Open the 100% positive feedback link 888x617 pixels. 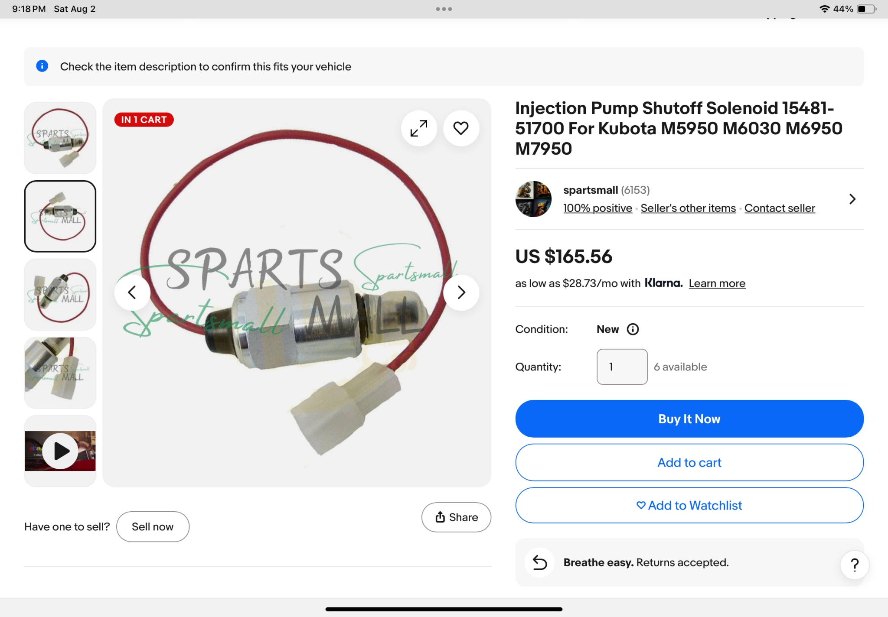click(x=597, y=208)
